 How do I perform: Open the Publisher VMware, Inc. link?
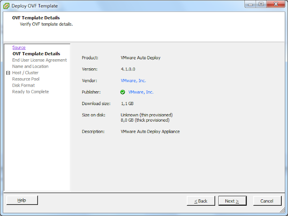[x=141, y=92]
